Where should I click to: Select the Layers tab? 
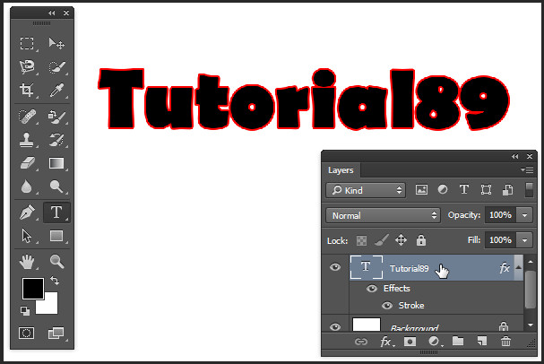point(341,170)
